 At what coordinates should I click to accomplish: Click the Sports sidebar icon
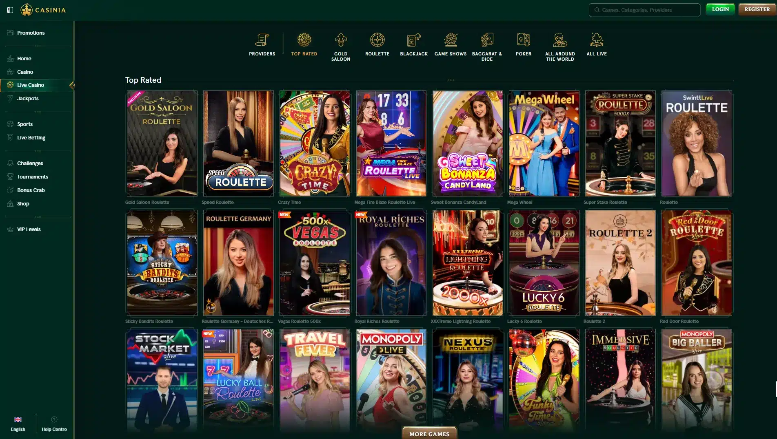10,124
